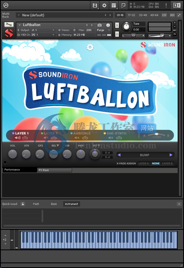
Task: Unmute Layer 2 speaker icon
Action: (x=46, y=138)
